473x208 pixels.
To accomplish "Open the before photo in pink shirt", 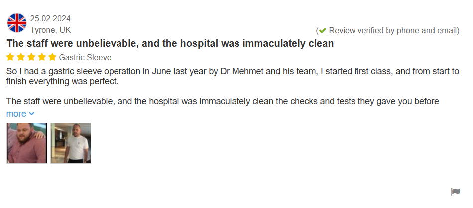I will [27, 143].
